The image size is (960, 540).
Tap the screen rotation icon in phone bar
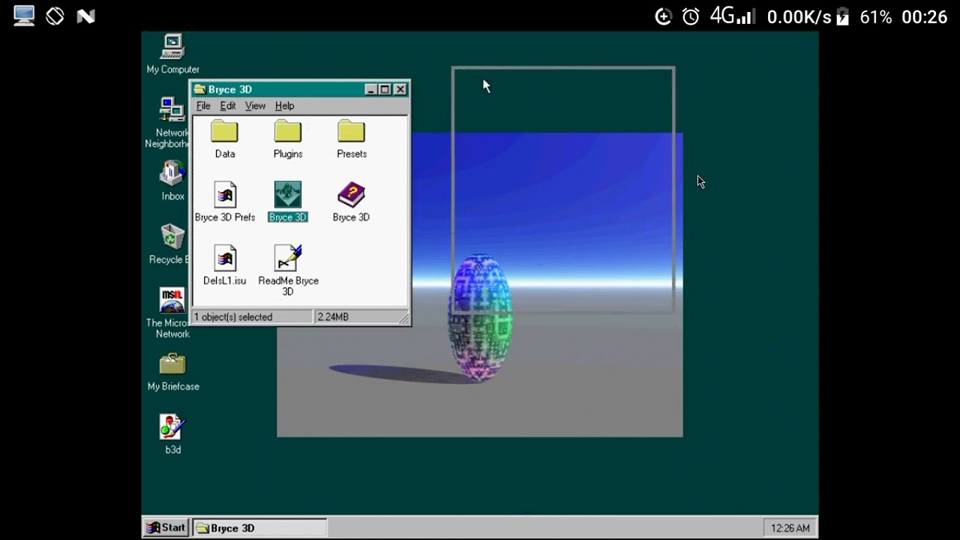coord(55,16)
